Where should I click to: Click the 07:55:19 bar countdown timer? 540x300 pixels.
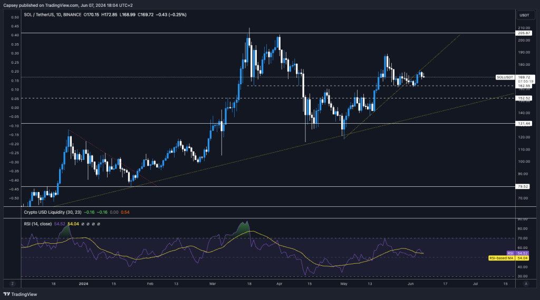tap(526, 82)
